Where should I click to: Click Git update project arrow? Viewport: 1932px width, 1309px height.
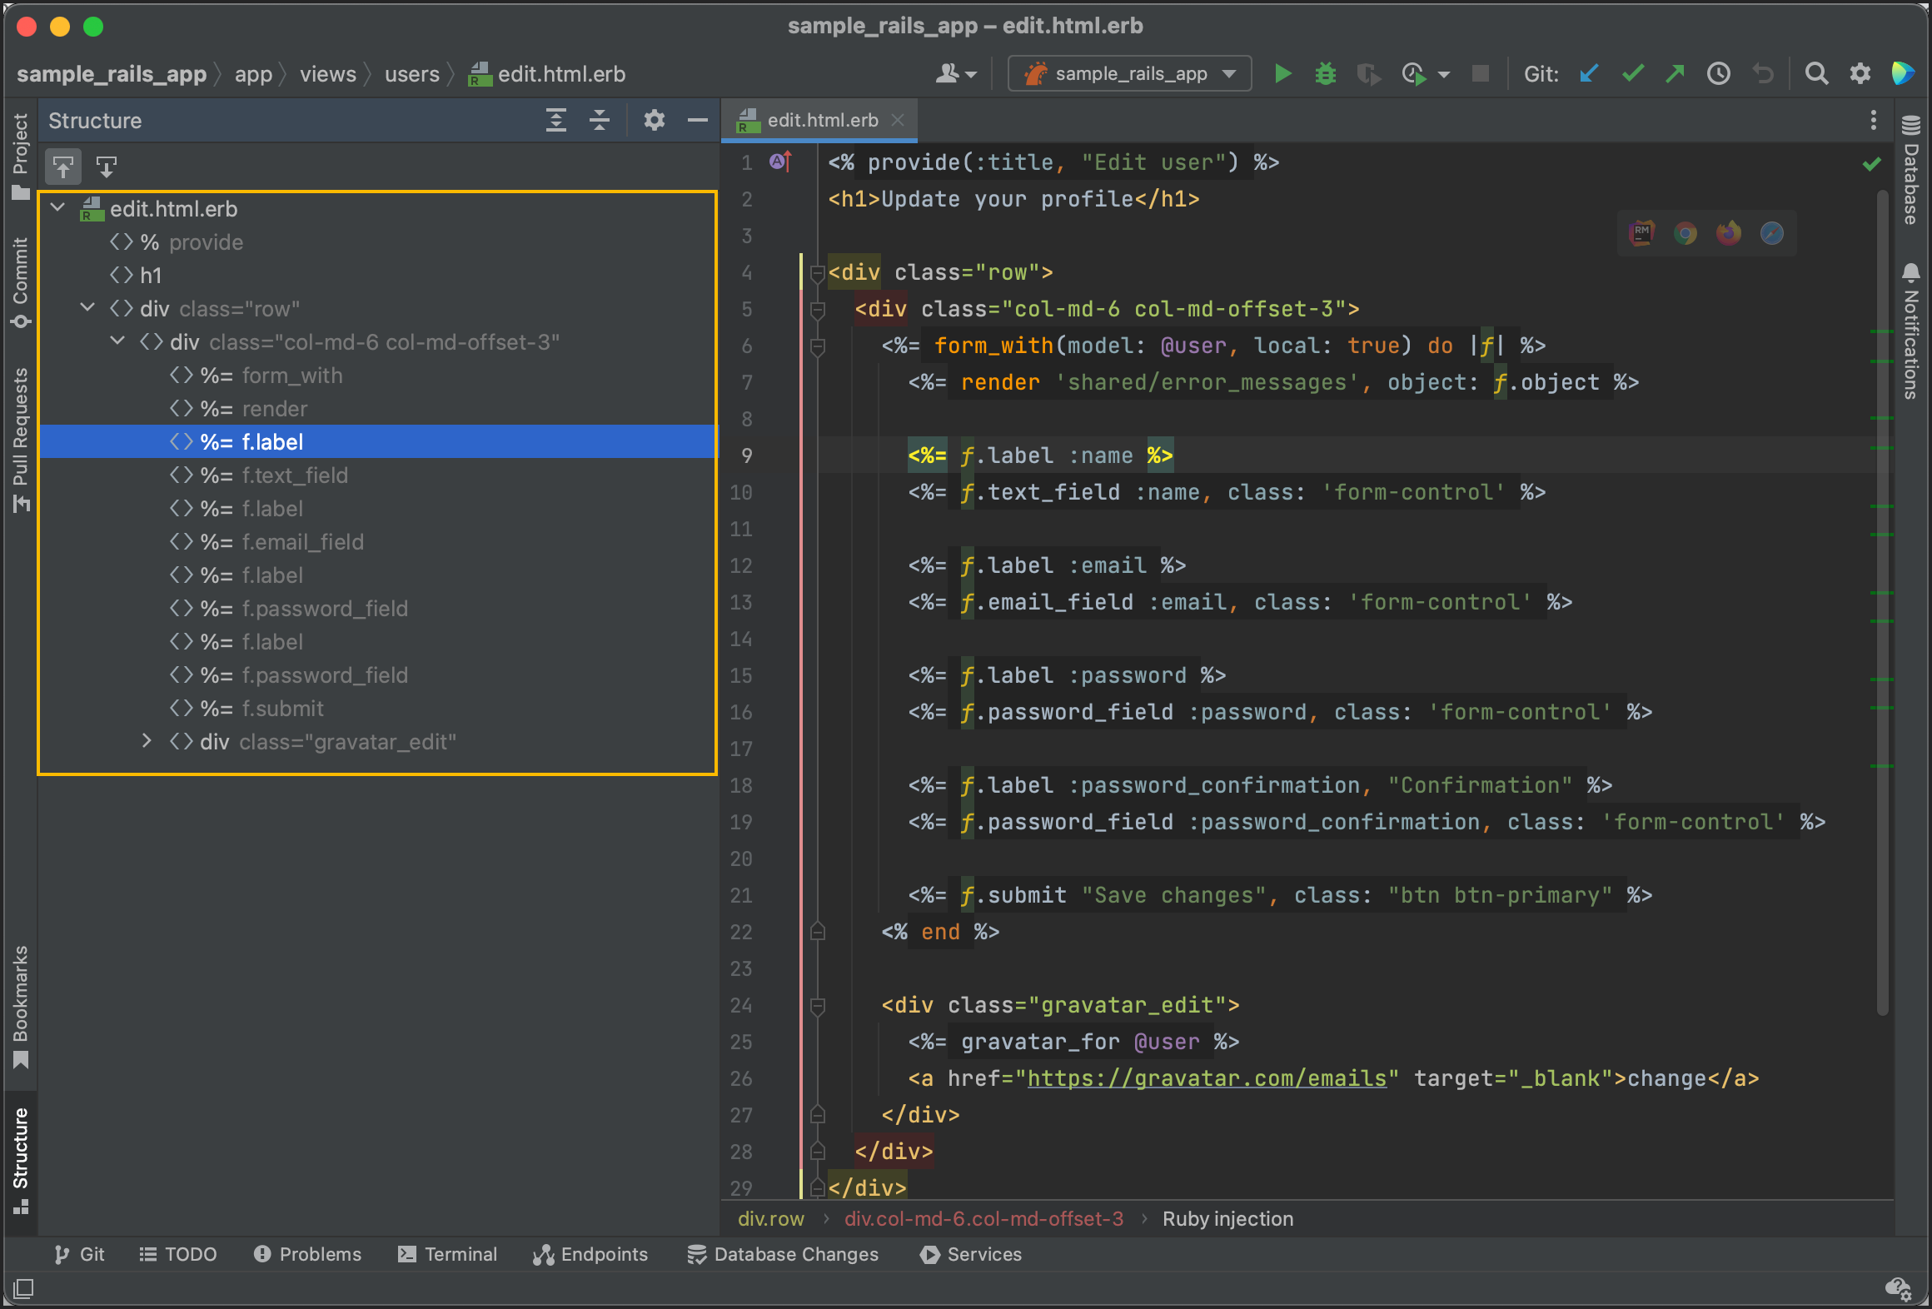pyautogui.click(x=1589, y=74)
